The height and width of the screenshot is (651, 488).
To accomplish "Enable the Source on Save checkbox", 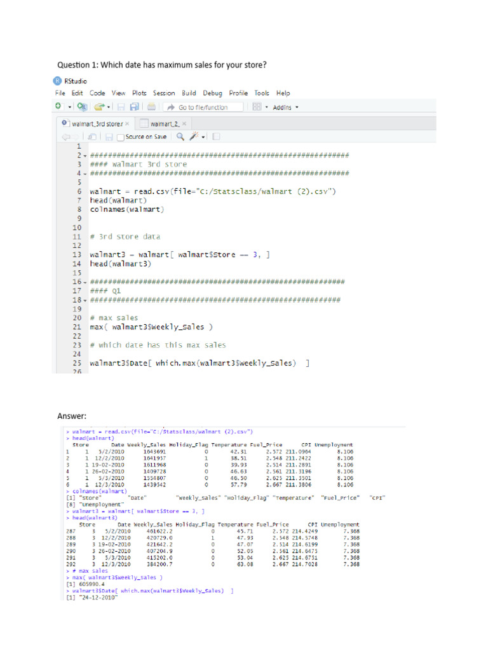I will [121, 136].
